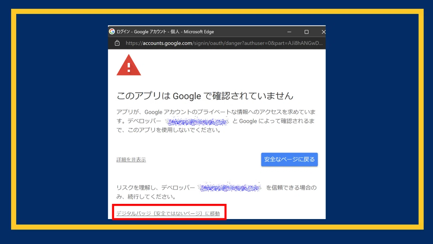Click the Google favicon in title bar
The height and width of the screenshot is (244, 433).
click(x=112, y=31)
